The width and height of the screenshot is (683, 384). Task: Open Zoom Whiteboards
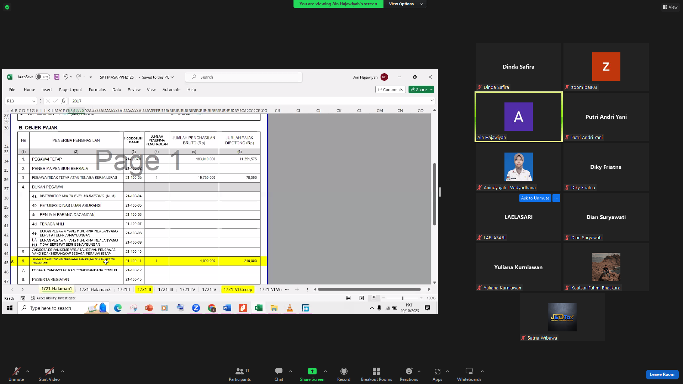[469, 374]
